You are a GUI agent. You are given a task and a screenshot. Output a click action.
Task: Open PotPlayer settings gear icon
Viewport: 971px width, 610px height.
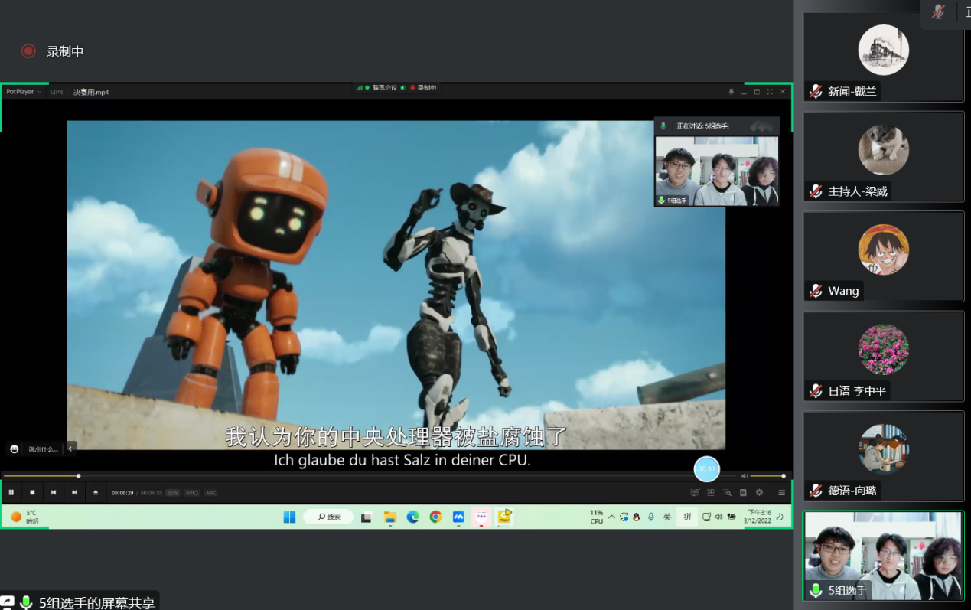pos(759,492)
